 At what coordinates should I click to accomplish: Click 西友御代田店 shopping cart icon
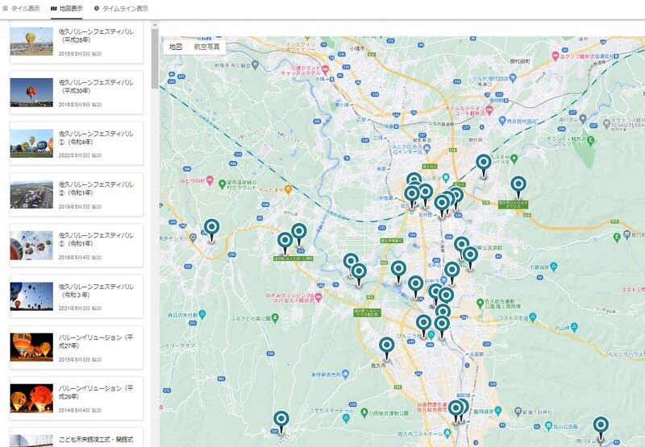[x=501, y=120]
